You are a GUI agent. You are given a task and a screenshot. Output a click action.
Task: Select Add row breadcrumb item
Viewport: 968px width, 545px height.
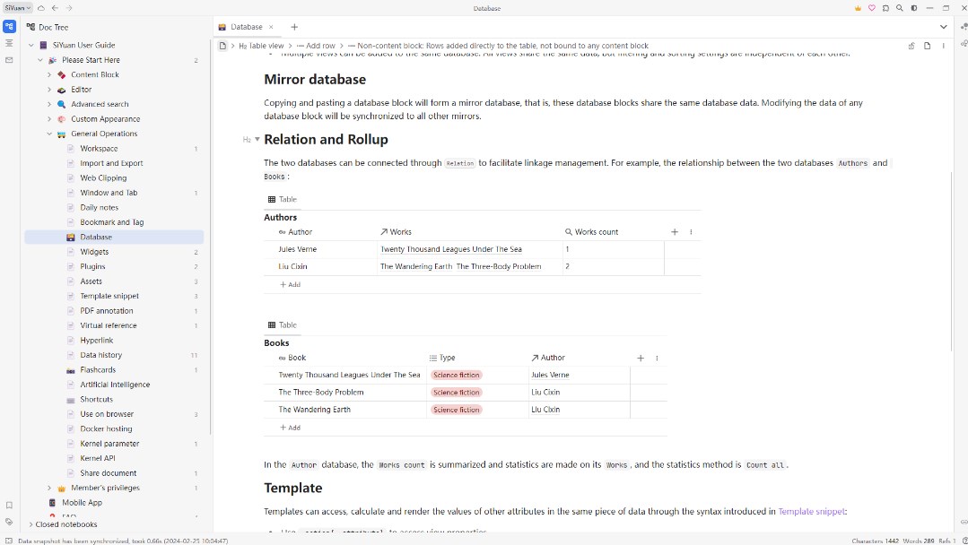coord(316,46)
